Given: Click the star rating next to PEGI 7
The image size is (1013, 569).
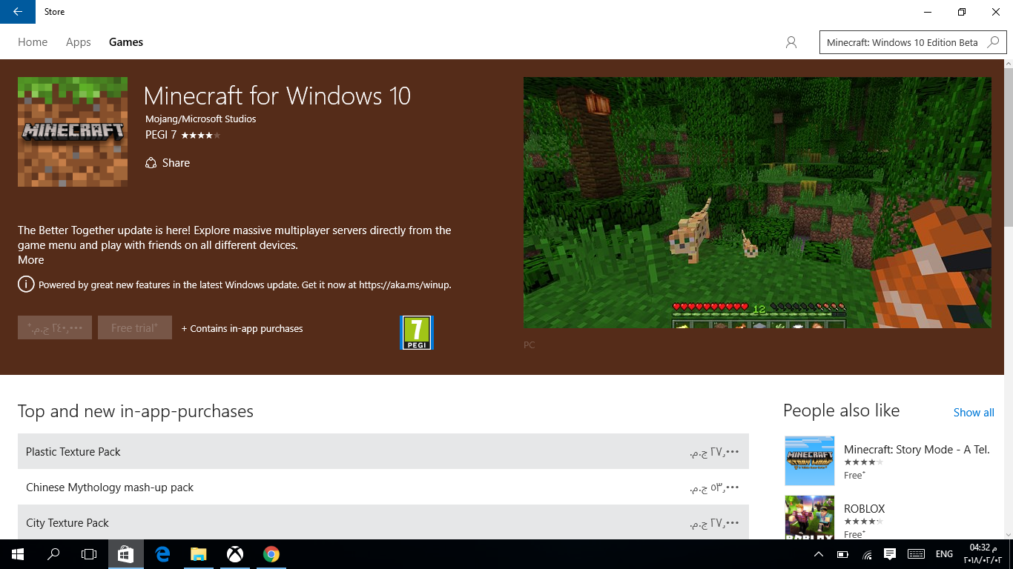Looking at the screenshot, I should click(x=200, y=135).
